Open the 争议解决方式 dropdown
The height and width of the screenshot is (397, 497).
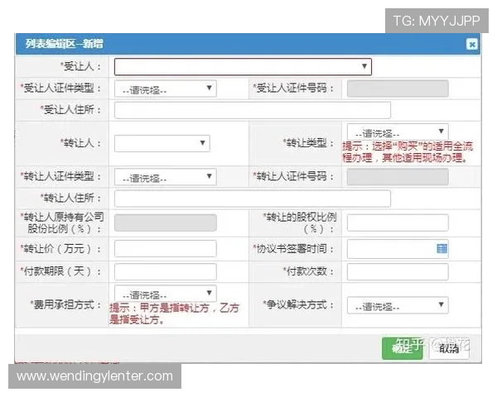(398, 305)
